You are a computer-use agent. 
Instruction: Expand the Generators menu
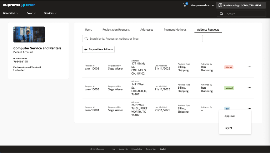click(x=11, y=13)
